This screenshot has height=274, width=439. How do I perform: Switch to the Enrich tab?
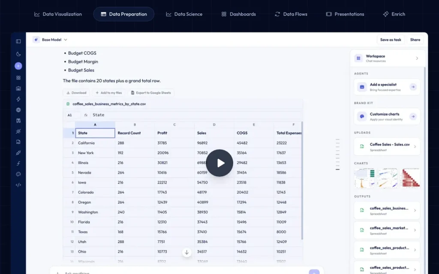(394, 14)
